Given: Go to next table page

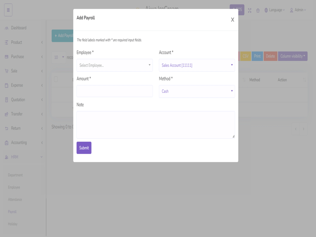Looking at the screenshot, I should [x=303, y=129].
